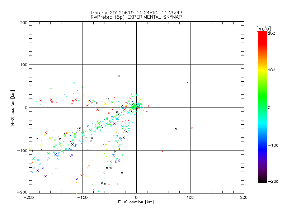Select the isolated purple X marker above the cluster
This screenshot has height=215, width=287.
point(119,76)
